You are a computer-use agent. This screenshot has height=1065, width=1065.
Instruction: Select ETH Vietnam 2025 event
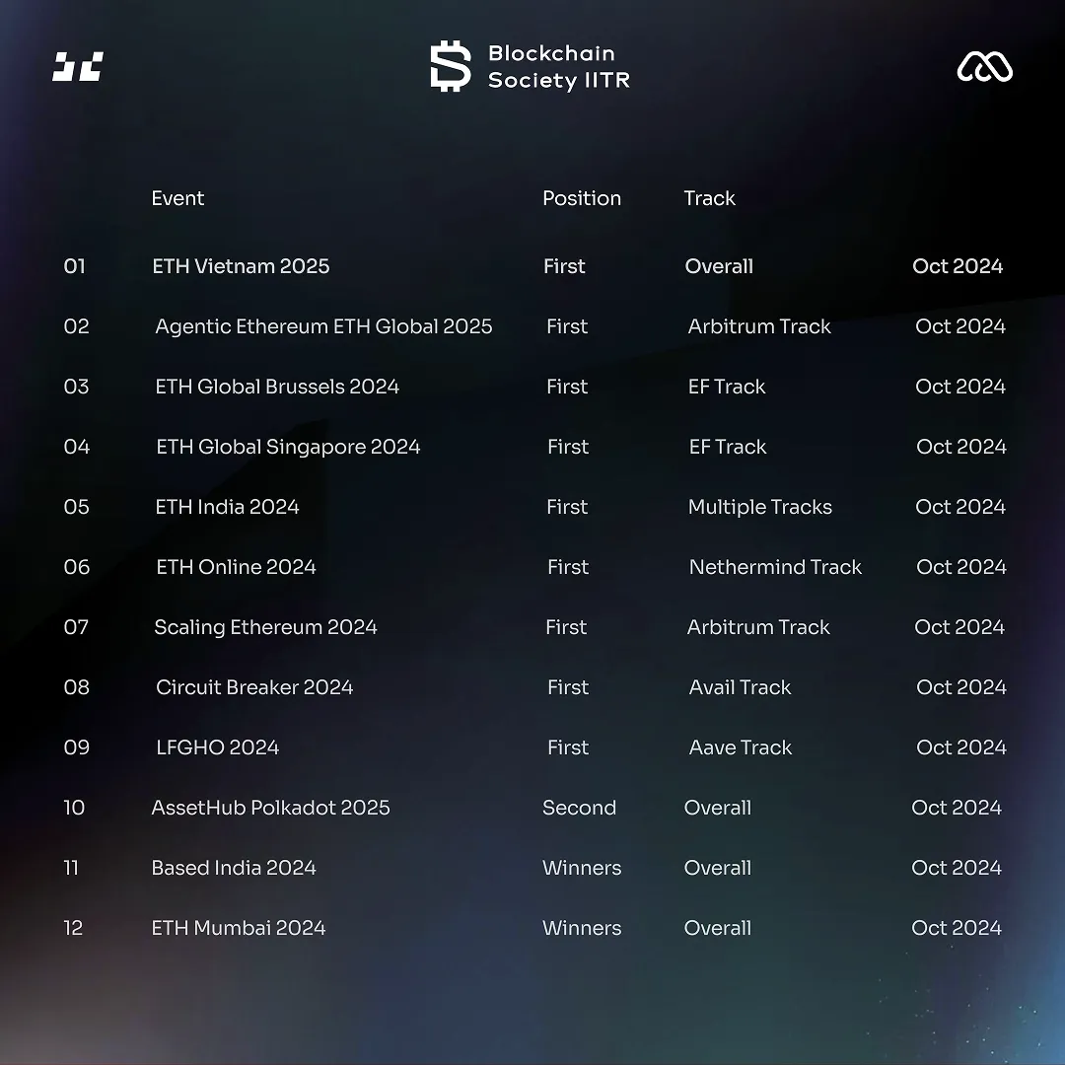241,266
